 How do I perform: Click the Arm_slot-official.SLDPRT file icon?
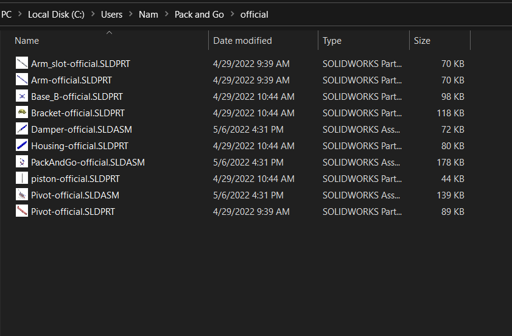[x=22, y=63]
